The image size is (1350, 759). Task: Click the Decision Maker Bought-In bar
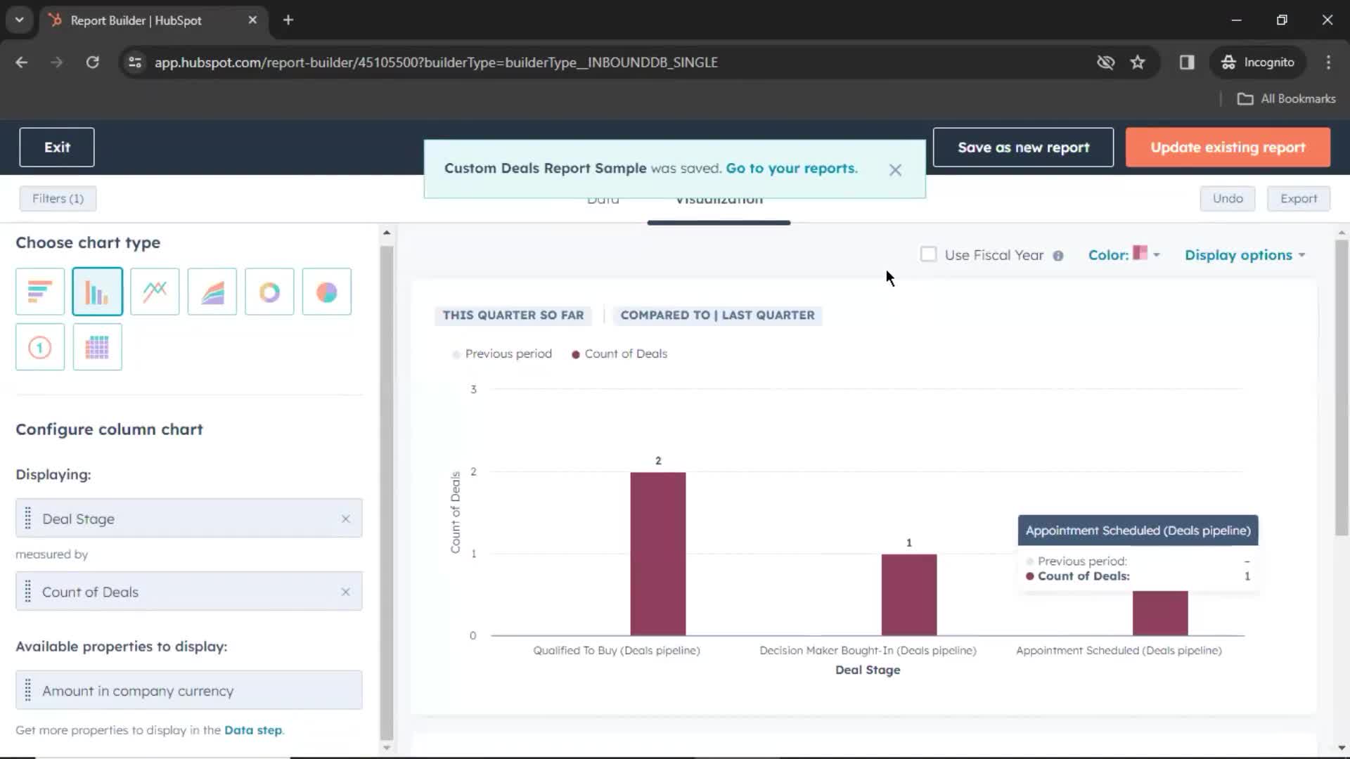pos(909,595)
